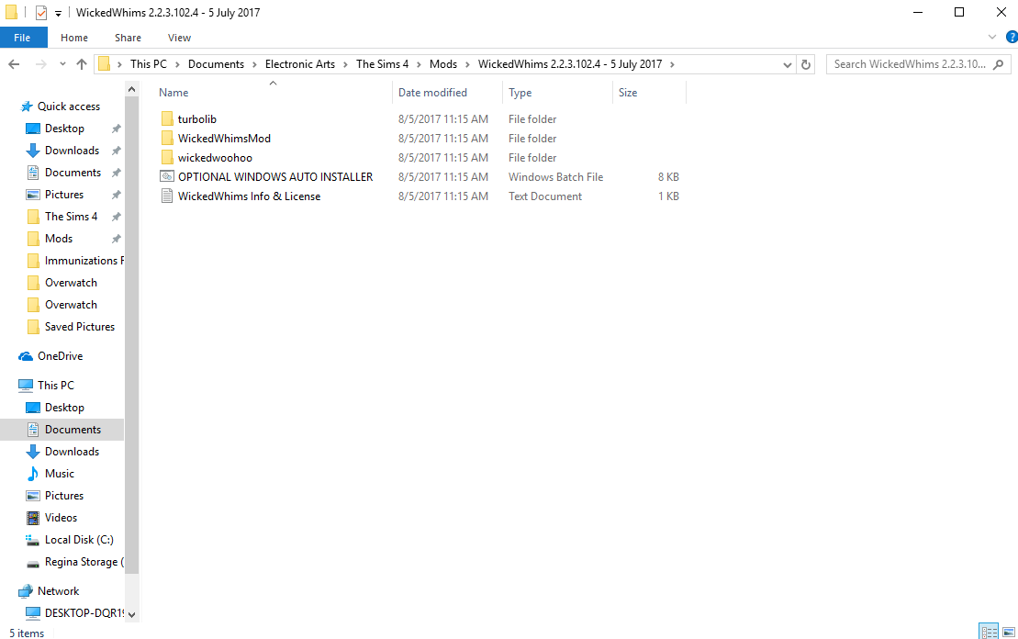Image resolution: width=1018 pixels, height=639 pixels.
Task: Open Documents under This PC
Action: click(73, 430)
